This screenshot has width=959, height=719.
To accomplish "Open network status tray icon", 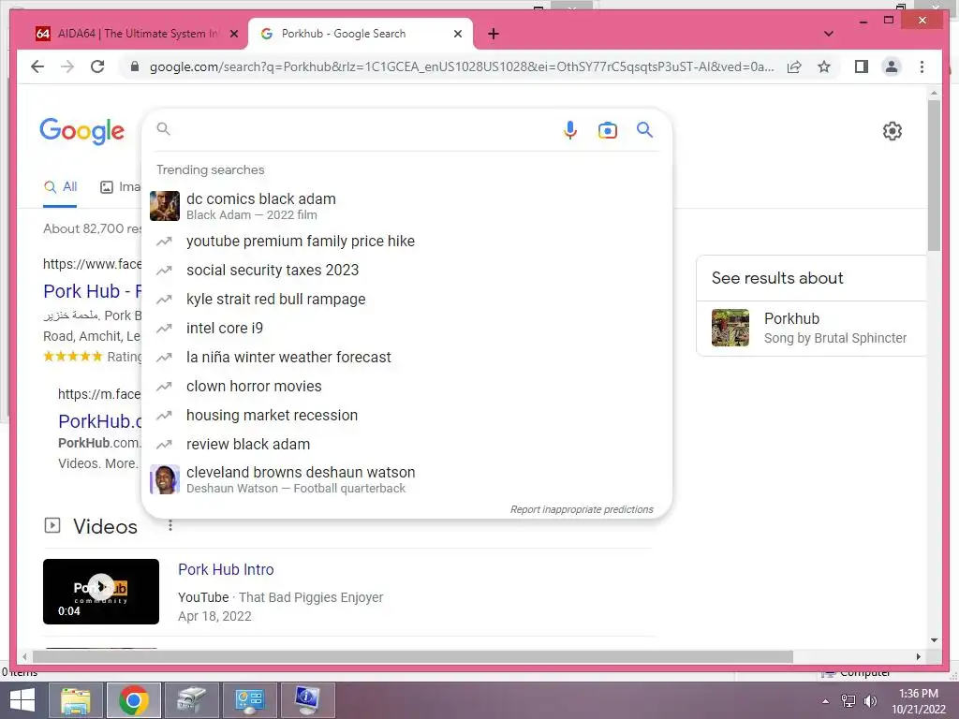I will (848, 700).
